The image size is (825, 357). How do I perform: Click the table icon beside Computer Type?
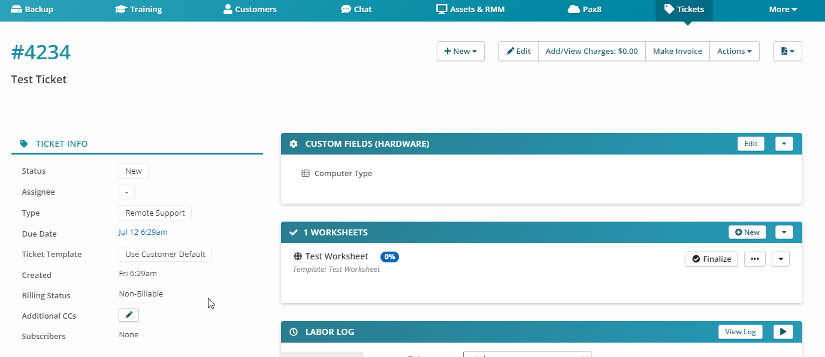(x=306, y=174)
